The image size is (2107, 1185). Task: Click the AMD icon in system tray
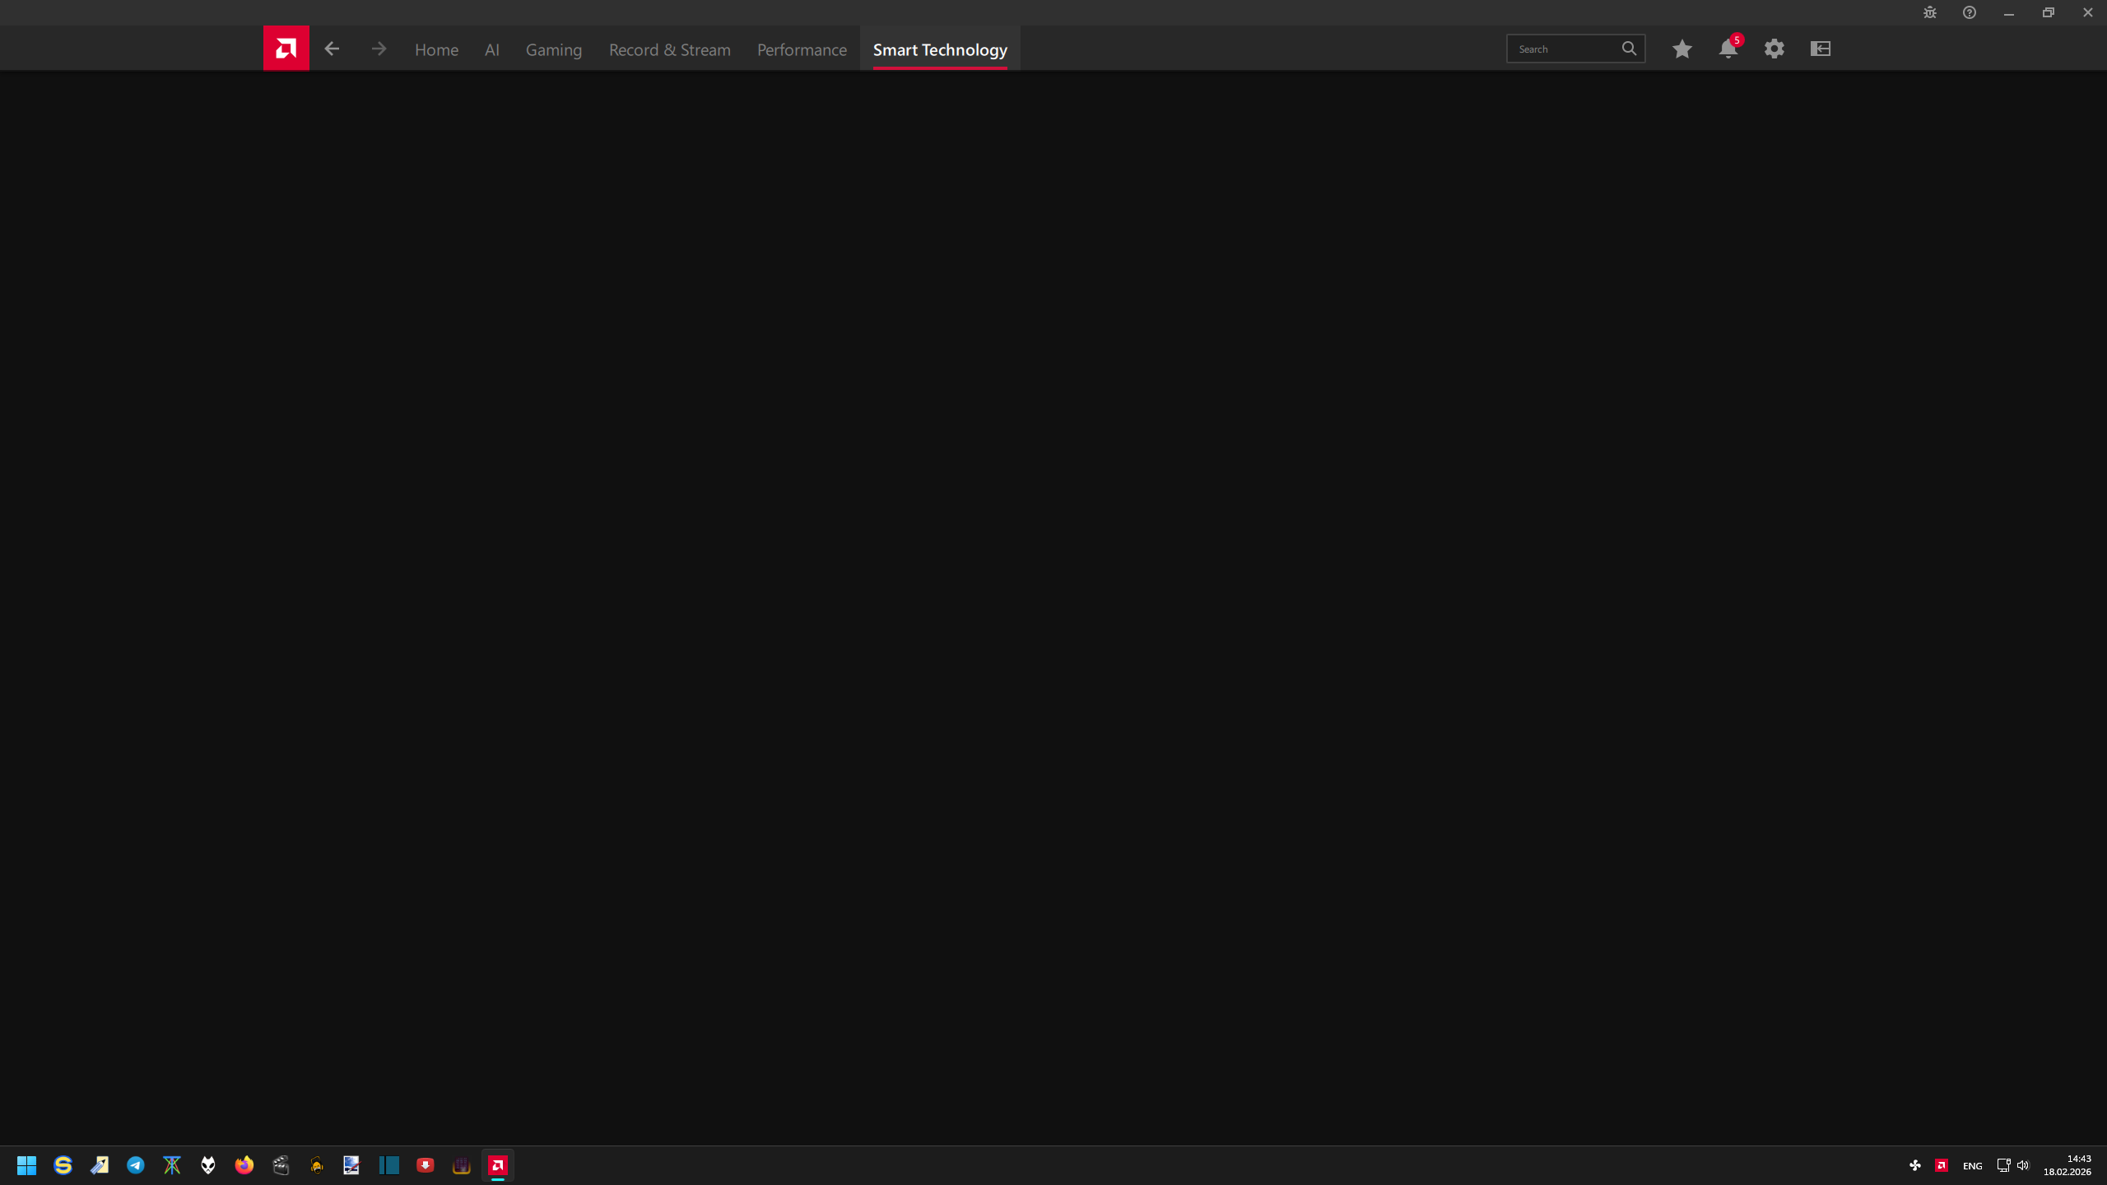[1942, 1165]
